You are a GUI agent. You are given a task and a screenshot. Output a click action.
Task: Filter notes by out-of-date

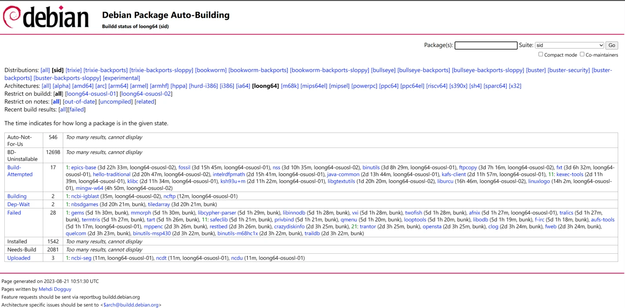pyautogui.click(x=80, y=102)
